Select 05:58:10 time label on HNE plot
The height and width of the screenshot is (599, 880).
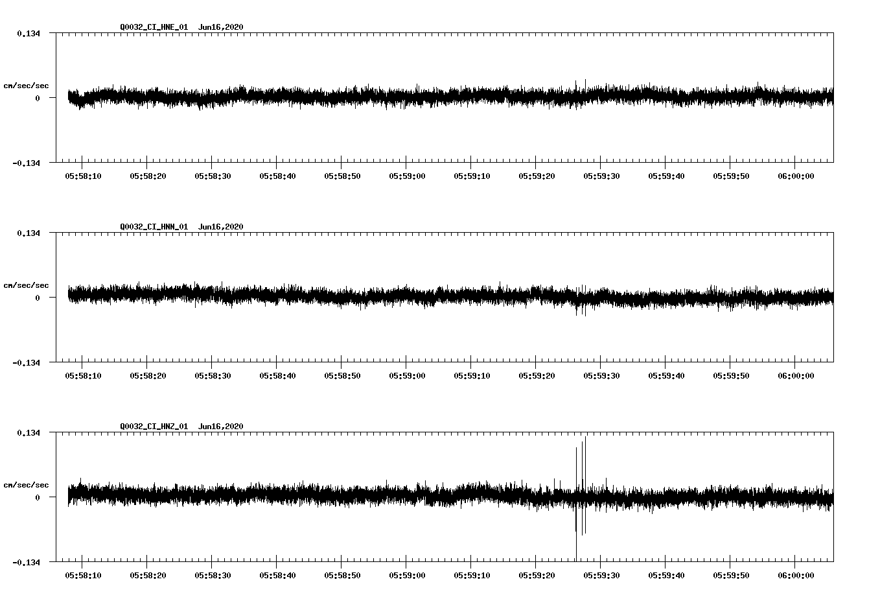83,176
